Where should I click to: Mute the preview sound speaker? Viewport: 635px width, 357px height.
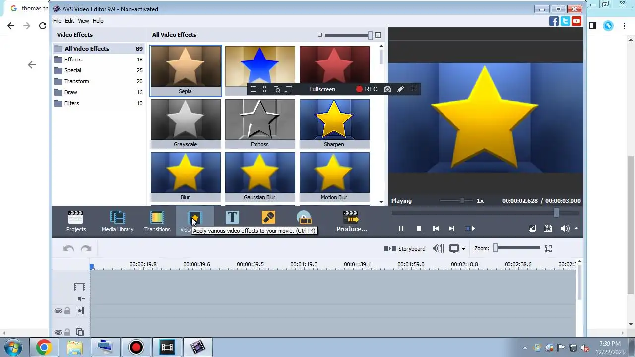click(565, 229)
